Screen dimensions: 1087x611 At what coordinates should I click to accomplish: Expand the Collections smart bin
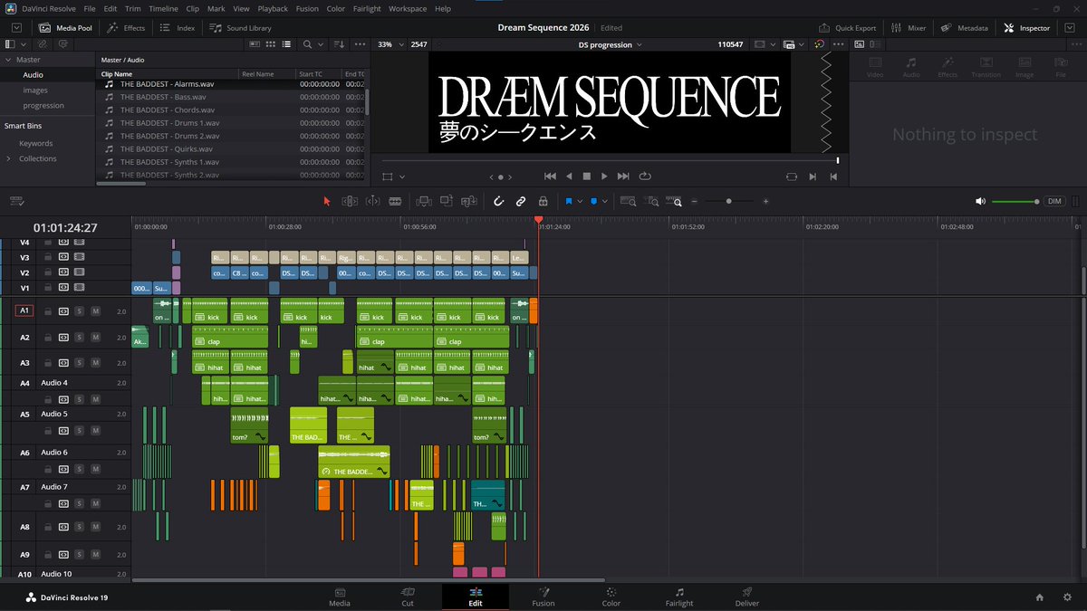(x=9, y=158)
